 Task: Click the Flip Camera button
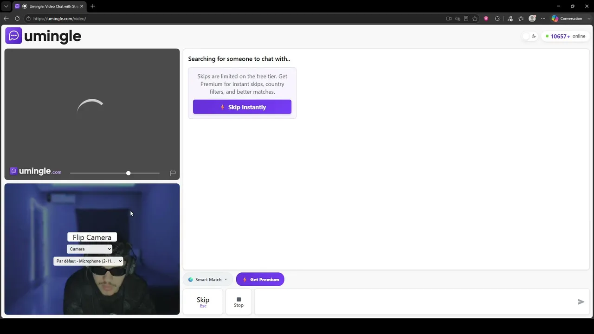[x=92, y=237]
